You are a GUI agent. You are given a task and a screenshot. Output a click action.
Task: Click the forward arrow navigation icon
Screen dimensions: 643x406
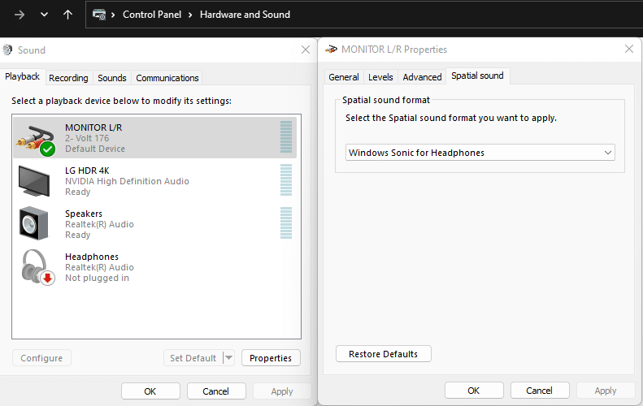(x=20, y=15)
